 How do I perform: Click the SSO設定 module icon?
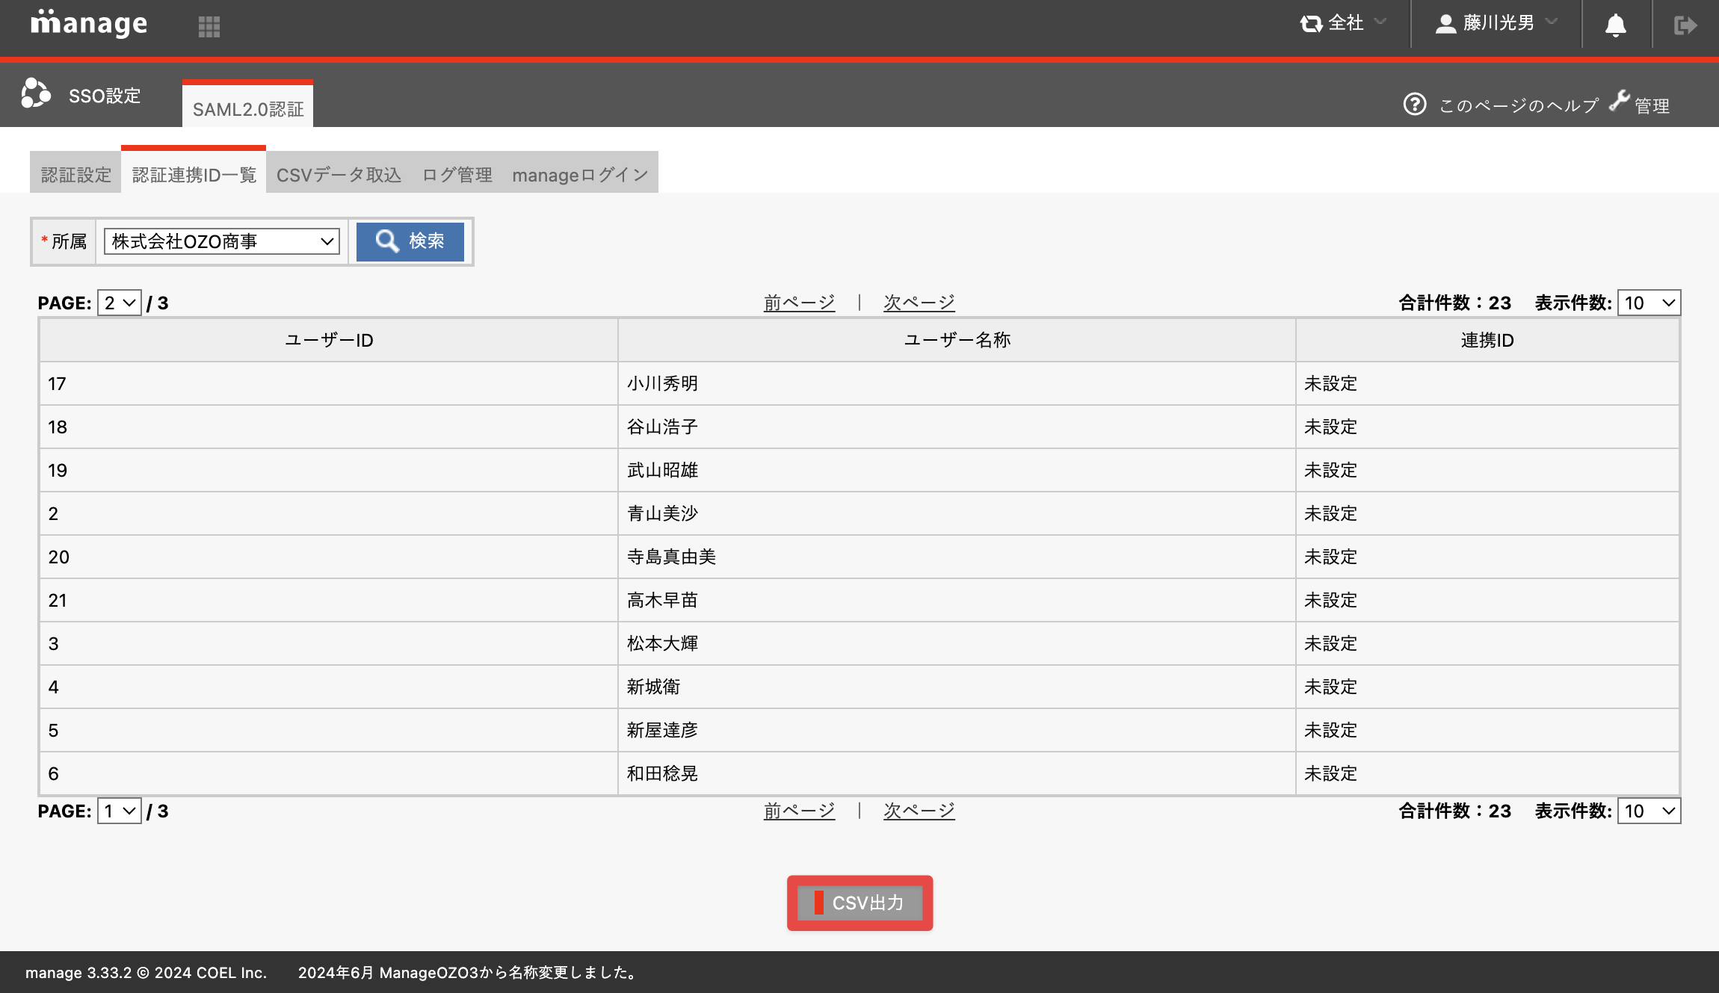[36, 93]
